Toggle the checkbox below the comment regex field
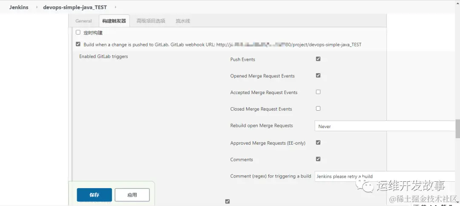Viewport: 460px width, 206px height. point(227,201)
